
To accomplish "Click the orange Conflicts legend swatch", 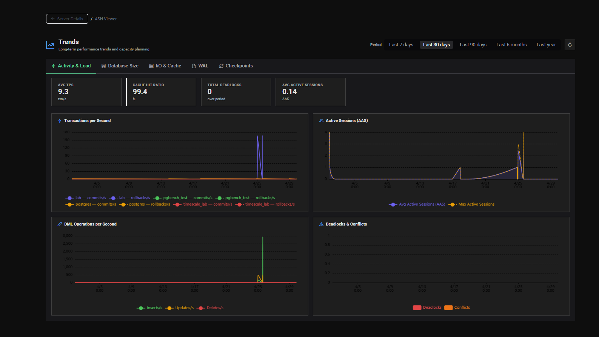I will tap(448, 308).
